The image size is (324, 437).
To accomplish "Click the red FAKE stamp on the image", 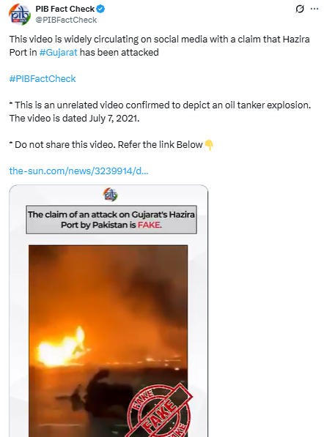I will tap(160, 411).
